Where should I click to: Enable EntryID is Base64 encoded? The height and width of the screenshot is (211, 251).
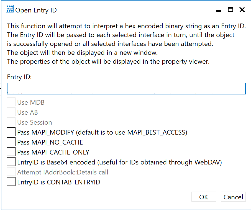point(11,162)
